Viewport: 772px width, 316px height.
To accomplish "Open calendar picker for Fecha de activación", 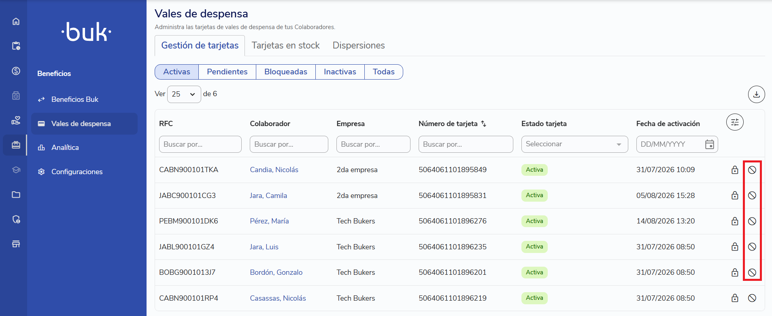I will (709, 144).
